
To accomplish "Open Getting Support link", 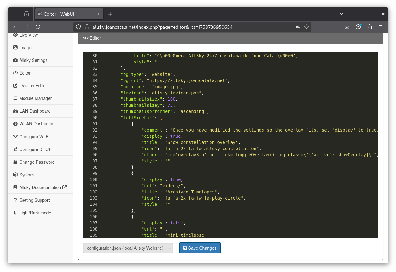I will [x=34, y=200].
